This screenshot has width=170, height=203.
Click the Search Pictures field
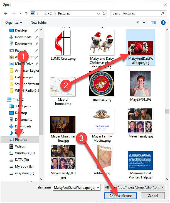(x=138, y=13)
